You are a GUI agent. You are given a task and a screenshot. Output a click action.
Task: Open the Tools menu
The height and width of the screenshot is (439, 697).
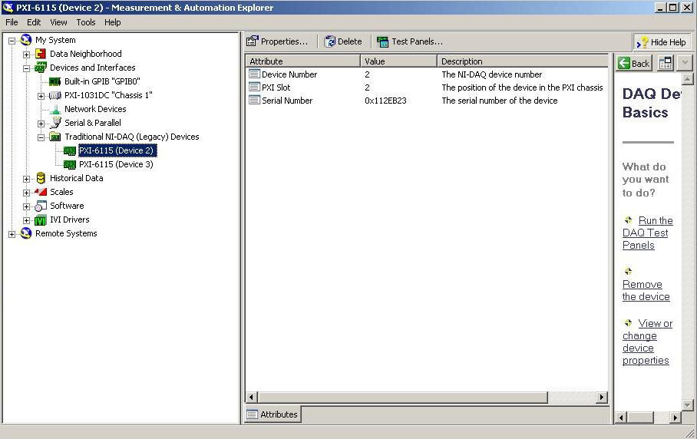(86, 22)
